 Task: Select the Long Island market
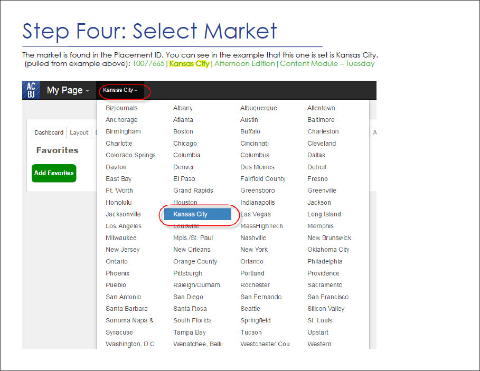(x=324, y=214)
